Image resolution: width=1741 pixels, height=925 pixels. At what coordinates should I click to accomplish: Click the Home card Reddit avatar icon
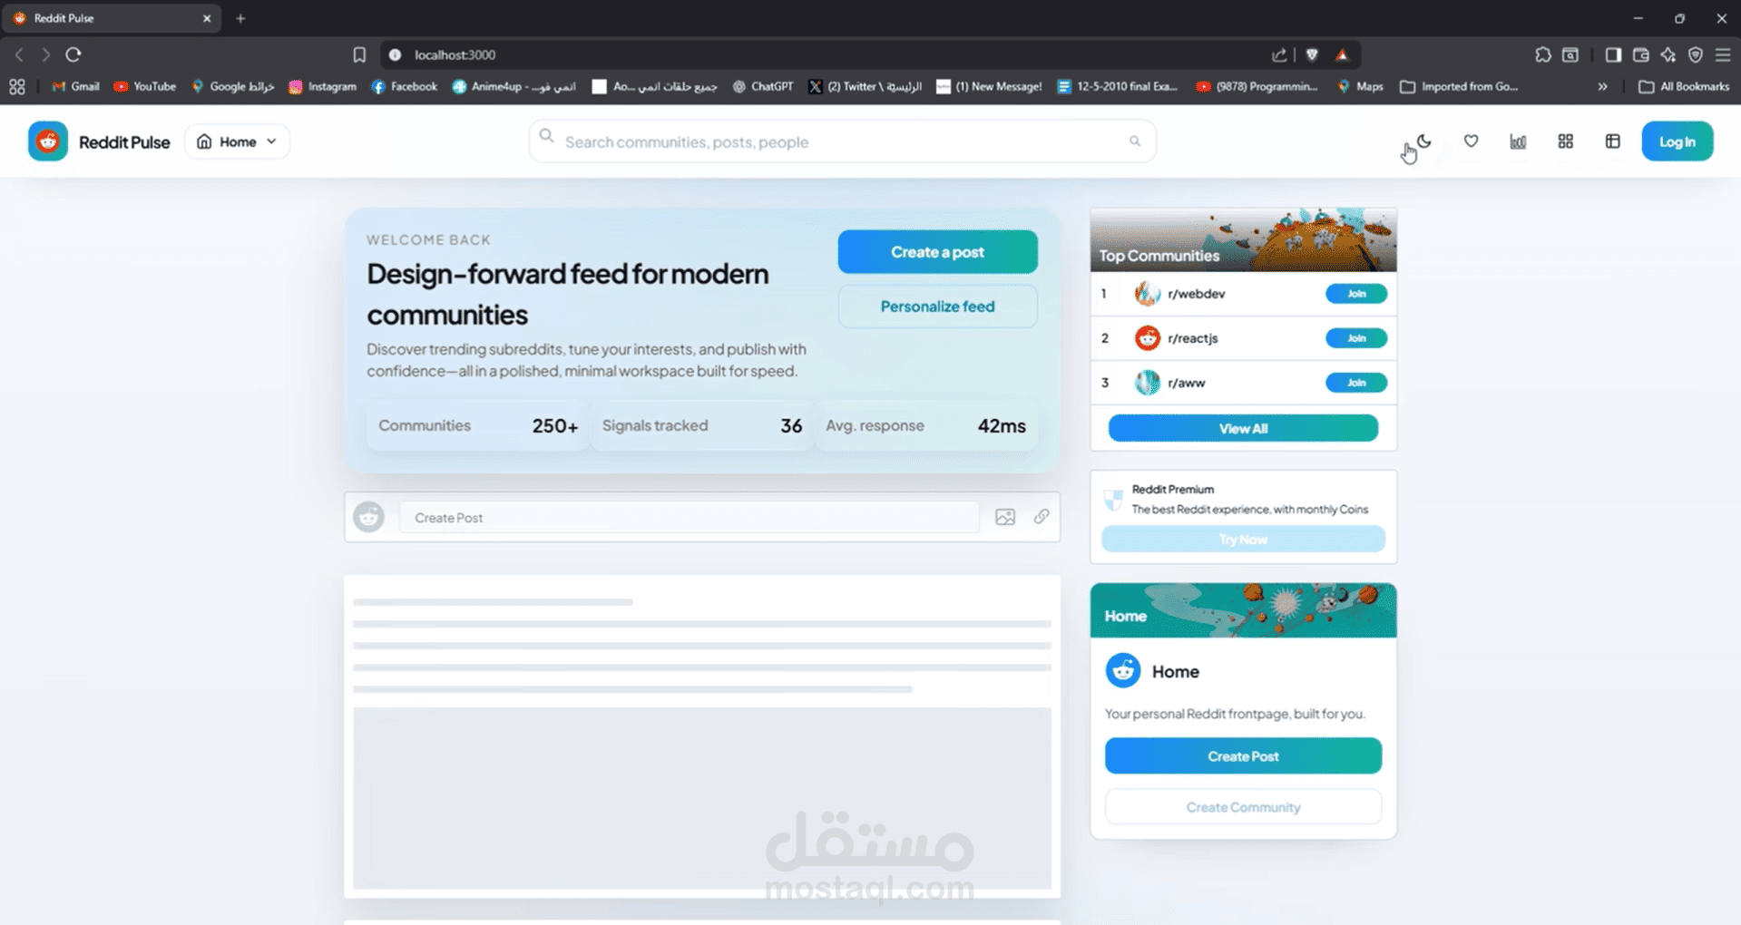[1123, 671]
